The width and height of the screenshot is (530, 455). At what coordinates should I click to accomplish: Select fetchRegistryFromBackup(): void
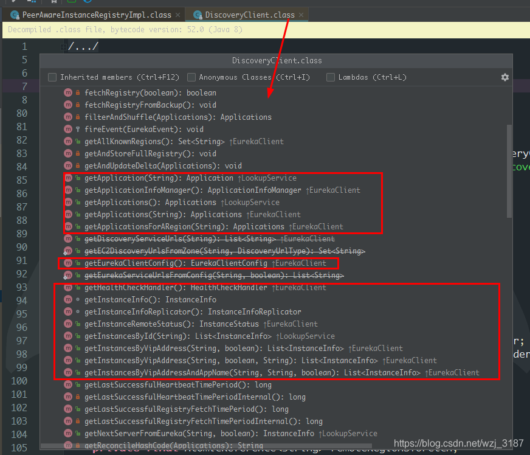[x=150, y=105]
